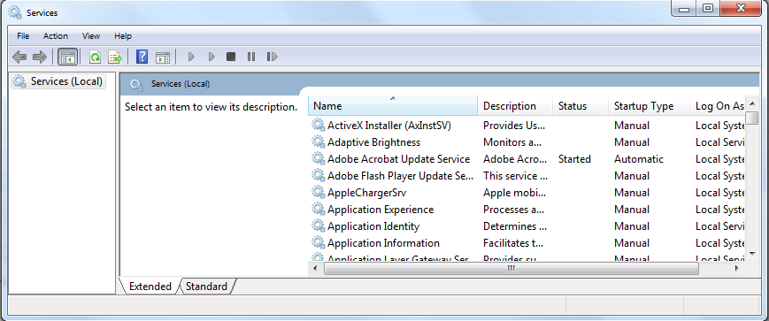This screenshot has width=769, height=321.
Task: Sort by the Name column header
Action: 393,106
